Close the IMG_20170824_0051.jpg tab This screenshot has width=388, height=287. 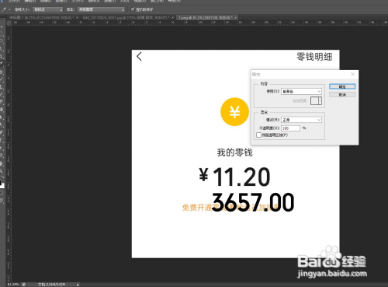[x=173, y=18]
